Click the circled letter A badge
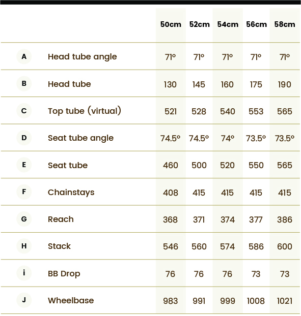This screenshot has height=316, width=301. 24,56
